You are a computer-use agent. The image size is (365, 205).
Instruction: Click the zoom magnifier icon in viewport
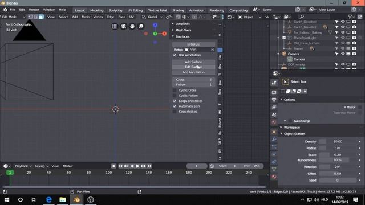coord(141,26)
